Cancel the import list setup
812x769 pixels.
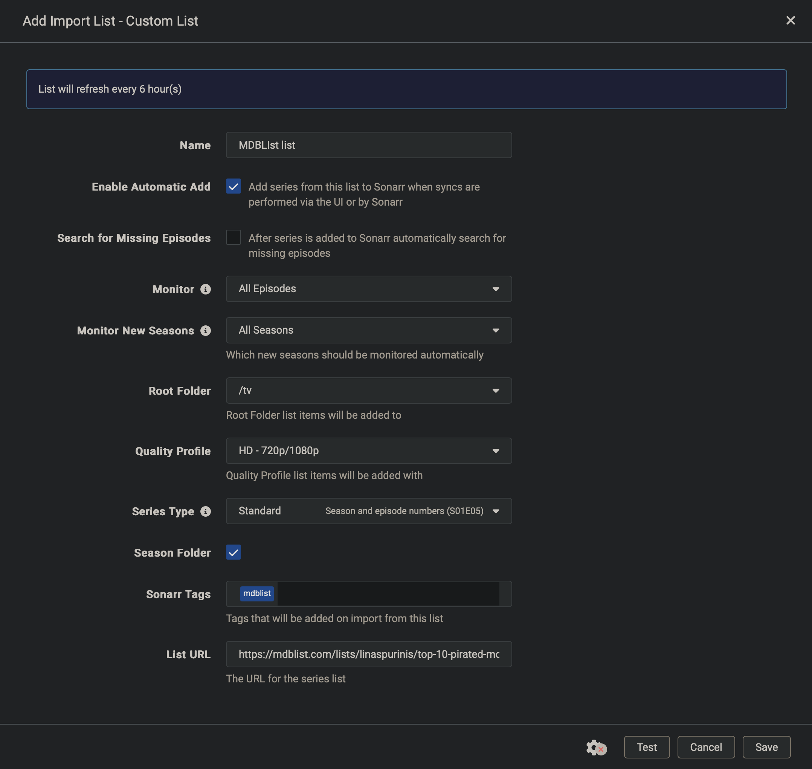pyautogui.click(x=706, y=747)
